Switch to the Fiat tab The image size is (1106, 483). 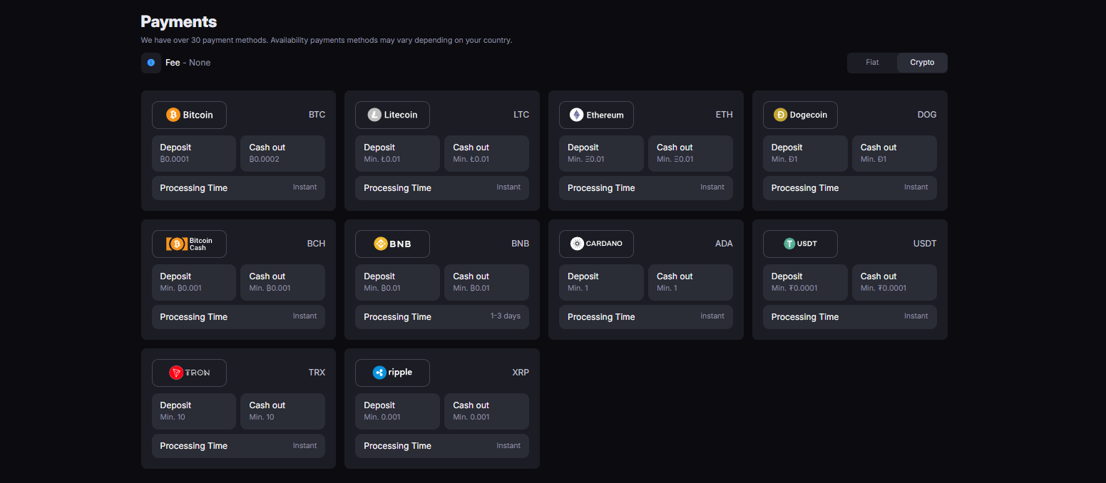(x=872, y=63)
